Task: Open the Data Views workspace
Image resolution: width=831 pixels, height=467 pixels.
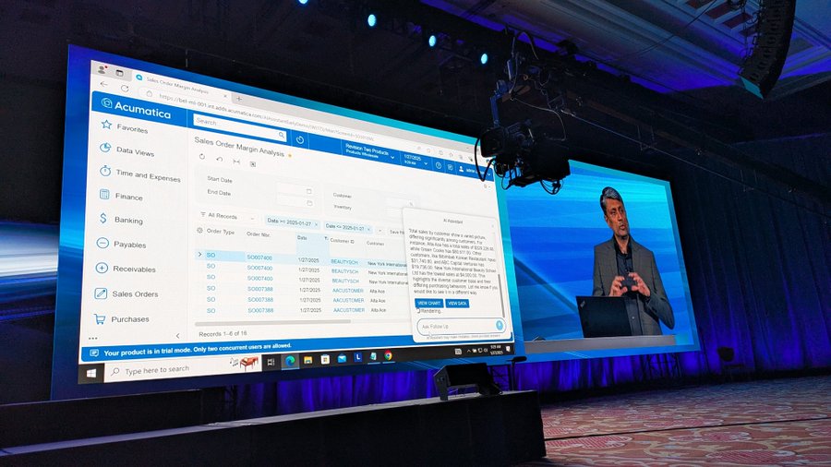Action: (134, 151)
